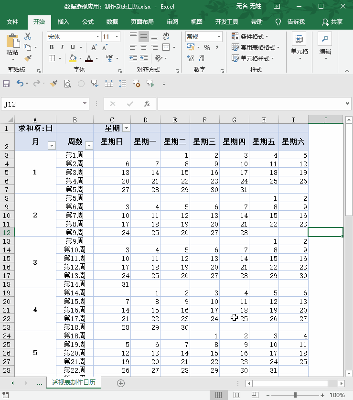
Task: Switch to page break preview view
Action: (255, 395)
